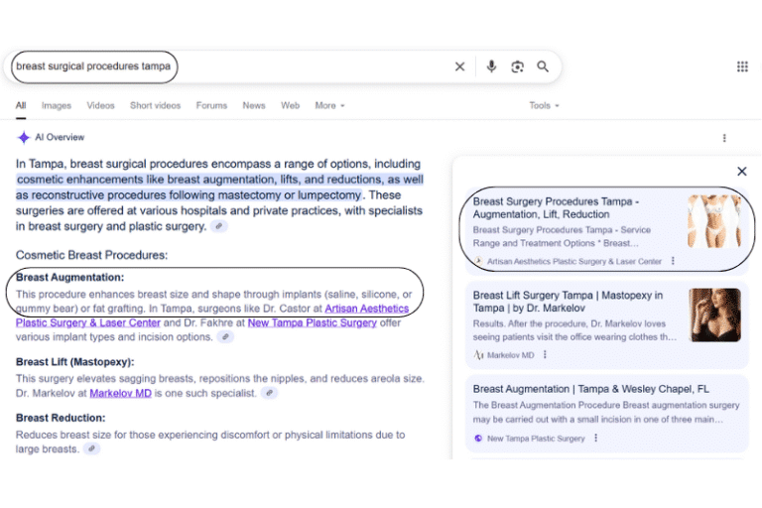Click 'Markelov MD' source name in card
This screenshot has width=762, height=508.
510,355
